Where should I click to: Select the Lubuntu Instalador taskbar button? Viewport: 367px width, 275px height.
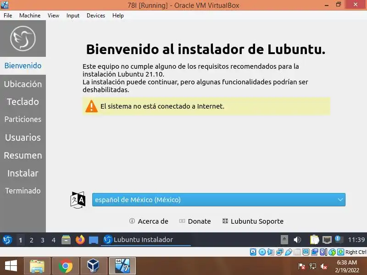coord(146,240)
